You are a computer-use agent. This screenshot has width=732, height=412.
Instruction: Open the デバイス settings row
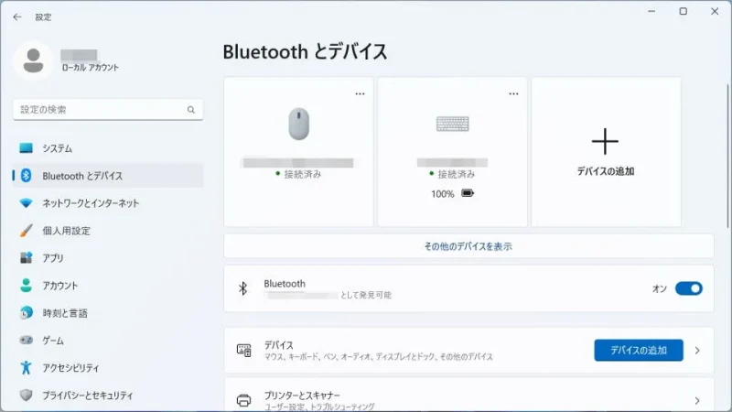(x=468, y=351)
